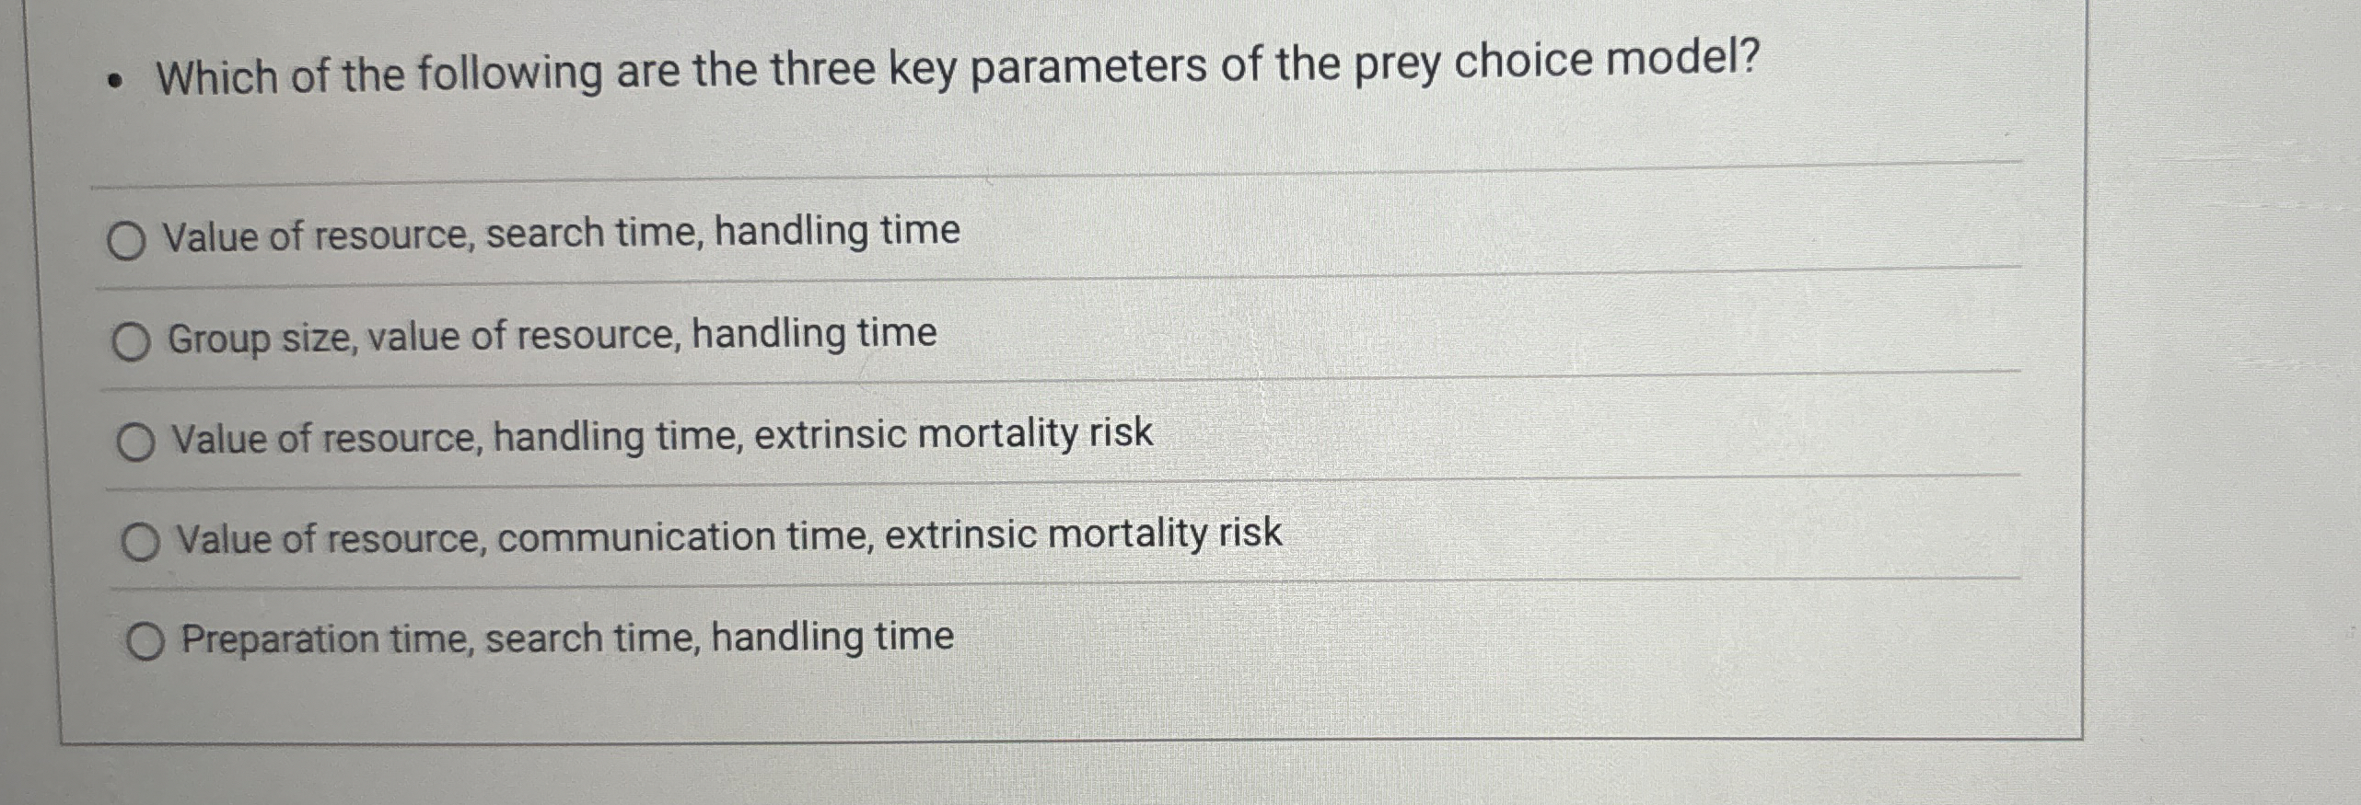Click the word 'Which' starting the question
The width and height of the screenshot is (2361, 805).
click(x=216, y=76)
